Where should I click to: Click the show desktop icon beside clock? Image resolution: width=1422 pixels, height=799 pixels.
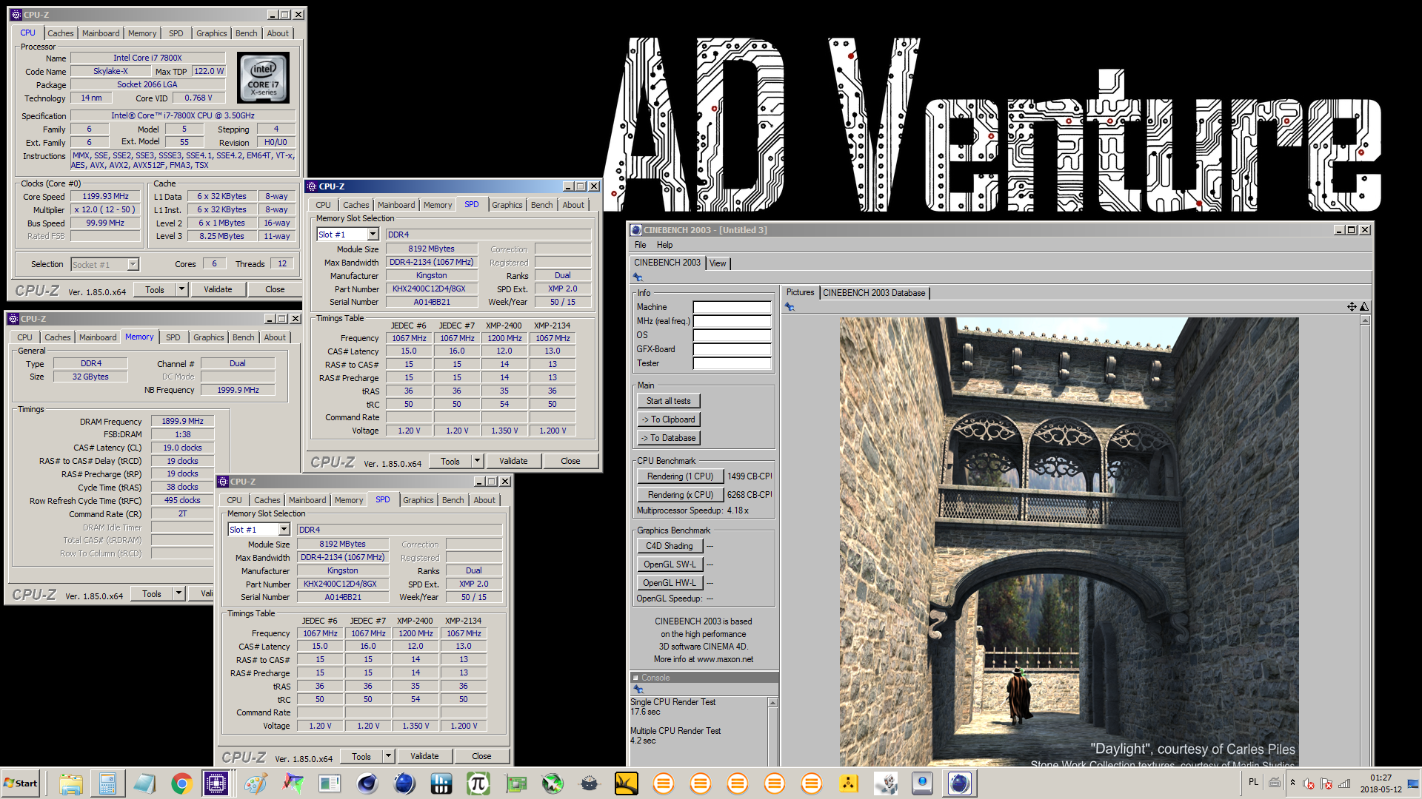[1413, 783]
